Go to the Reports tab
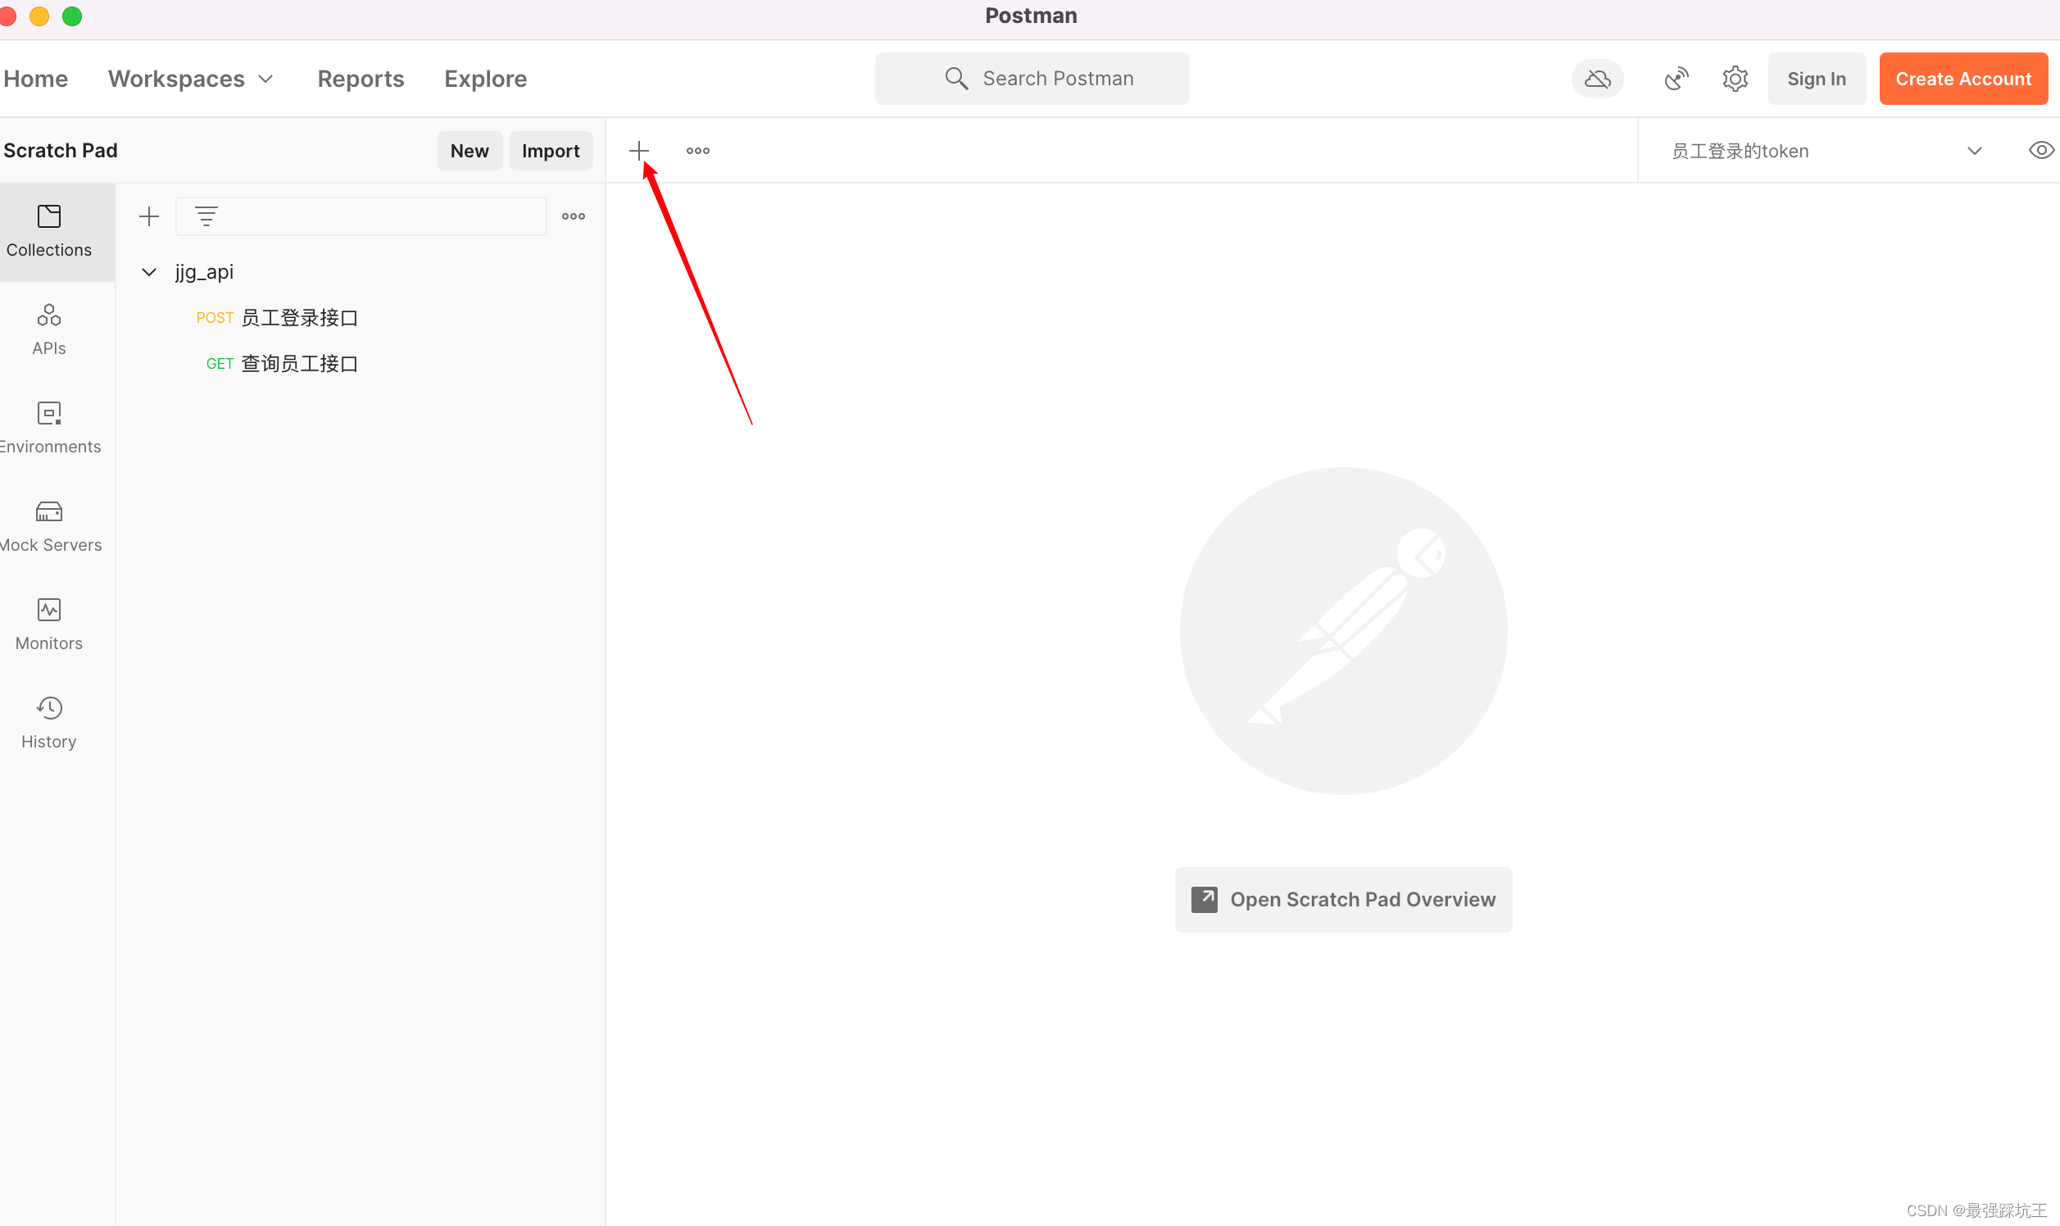This screenshot has width=2060, height=1226. pyautogui.click(x=360, y=79)
